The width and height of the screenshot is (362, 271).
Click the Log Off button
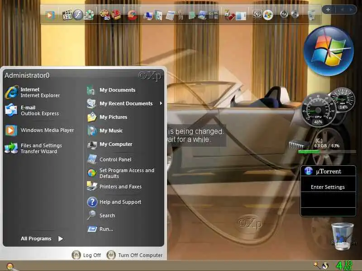coord(86,255)
